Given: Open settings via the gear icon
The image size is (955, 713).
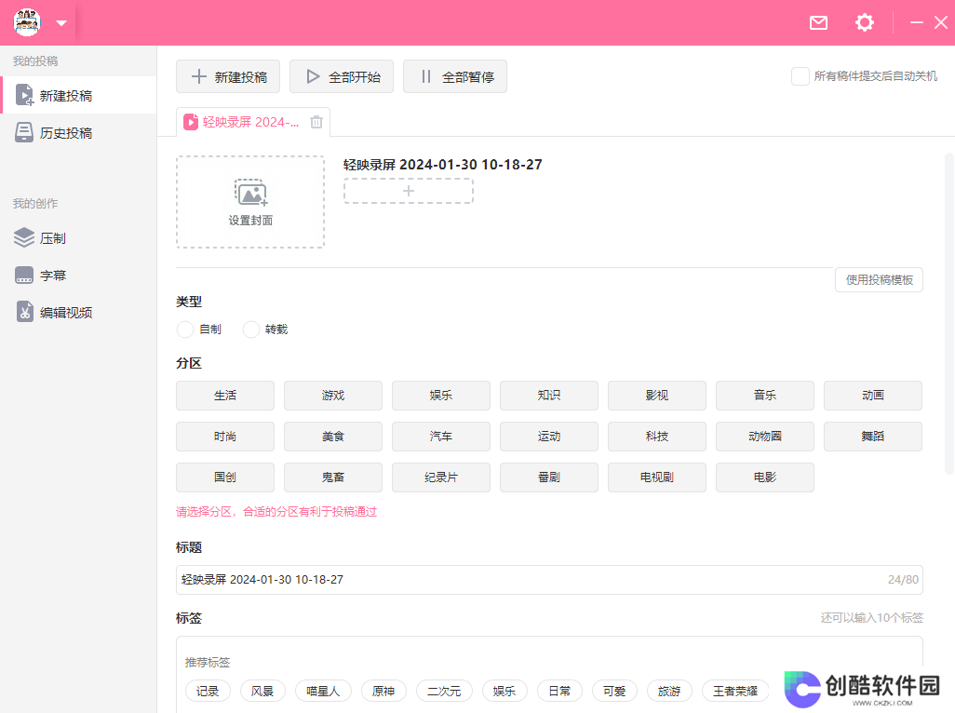Looking at the screenshot, I should 865,23.
